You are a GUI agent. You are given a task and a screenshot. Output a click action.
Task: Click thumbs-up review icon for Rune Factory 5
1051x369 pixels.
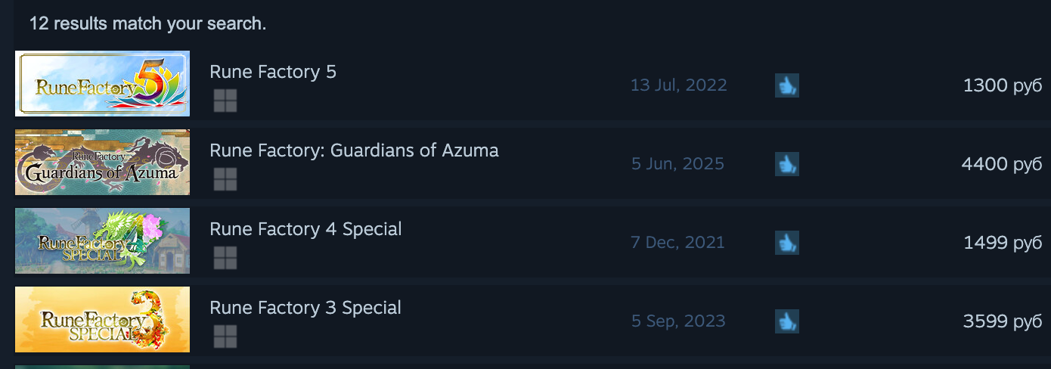pos(787,85)
